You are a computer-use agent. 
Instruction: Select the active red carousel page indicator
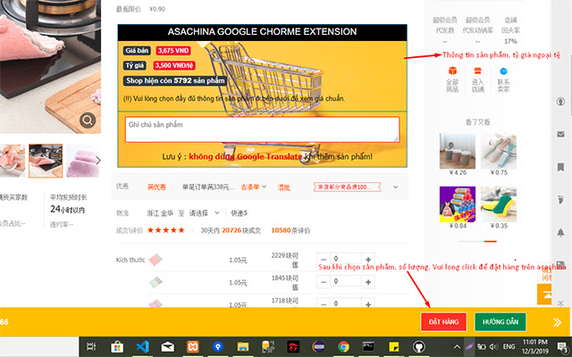[x=491, y=241]
